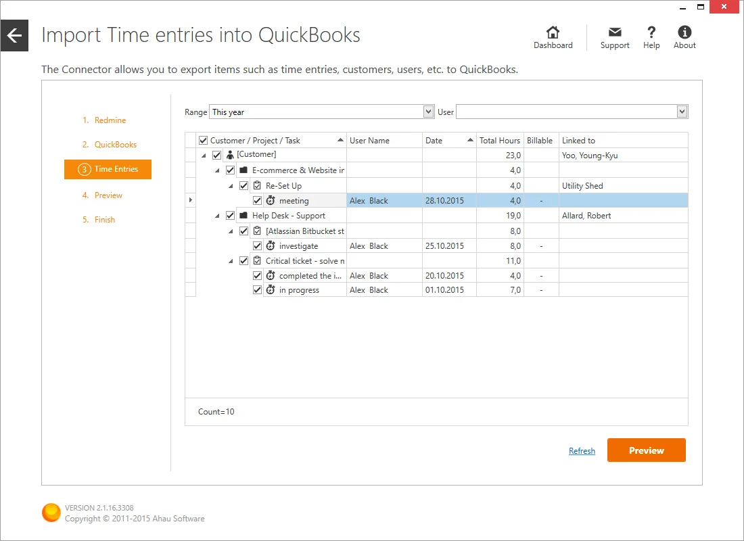Viewport: 744px width, 541px height.
Task: Go to step 2 QuickBooks
Action: point(110,144)
